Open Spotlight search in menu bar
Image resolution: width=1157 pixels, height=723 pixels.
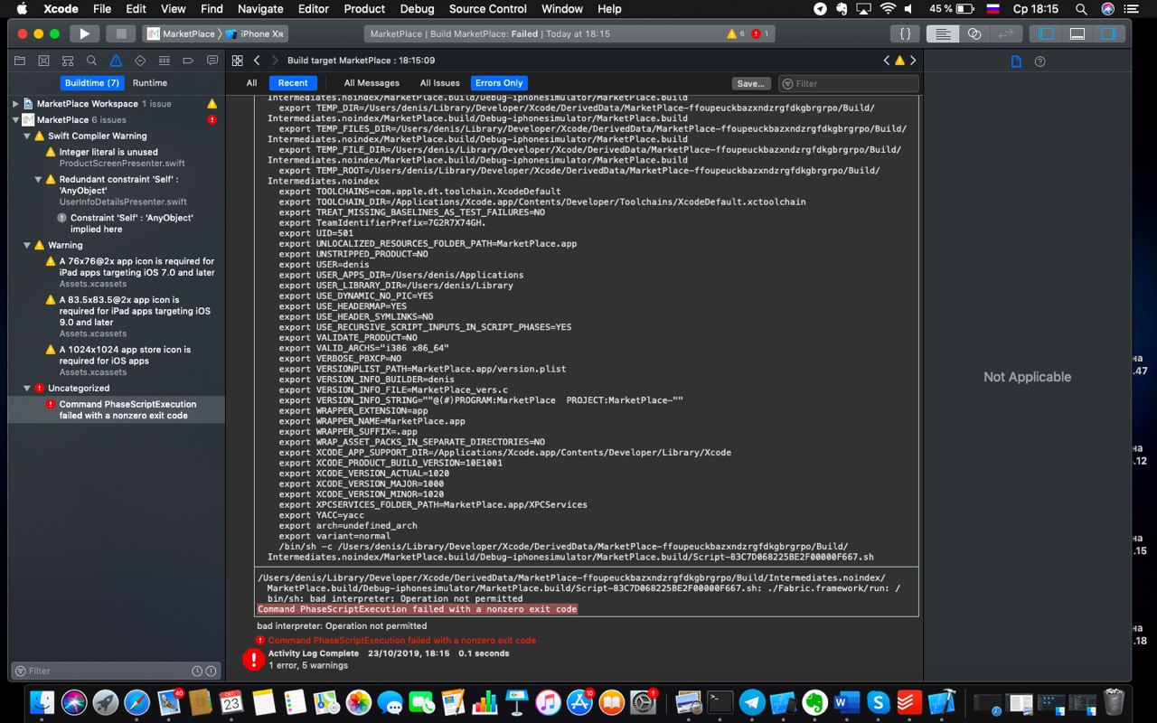pos(1081,9)
